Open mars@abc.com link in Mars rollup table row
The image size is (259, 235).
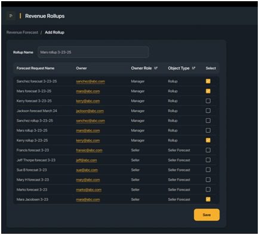coord(88,130)
